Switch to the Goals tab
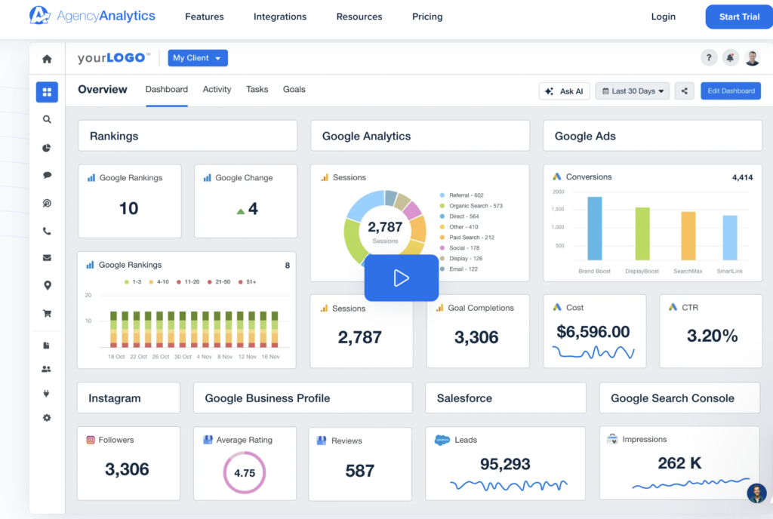773x519 pixels. (x=294, y=90)
